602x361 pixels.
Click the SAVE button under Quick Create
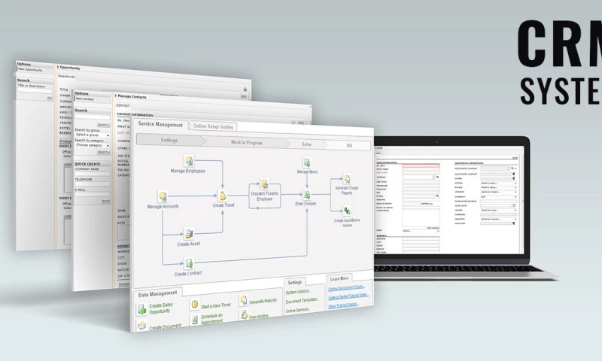(105, 201)
